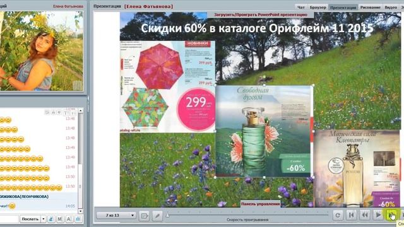Click the 14:05 timestamp in the chat
This screenshot has width=404, height=227.
[x=70, y=206]
